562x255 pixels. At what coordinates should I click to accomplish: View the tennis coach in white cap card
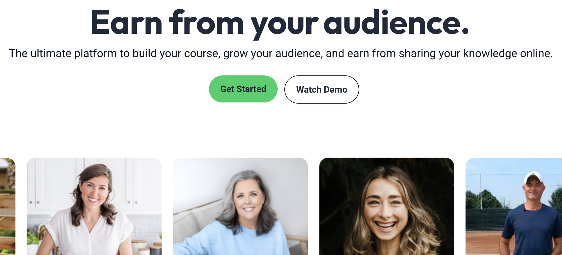click(x=514, y=206)
